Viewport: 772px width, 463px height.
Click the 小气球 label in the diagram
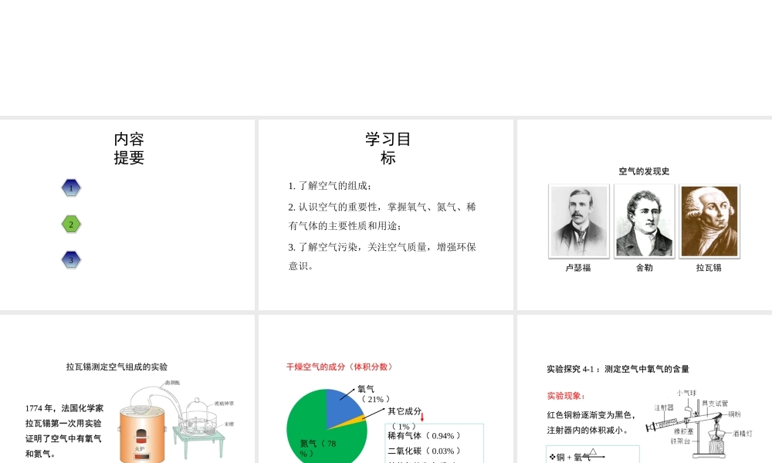pos(686,393)
